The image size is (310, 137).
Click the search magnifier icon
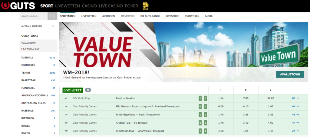(52, 16)
